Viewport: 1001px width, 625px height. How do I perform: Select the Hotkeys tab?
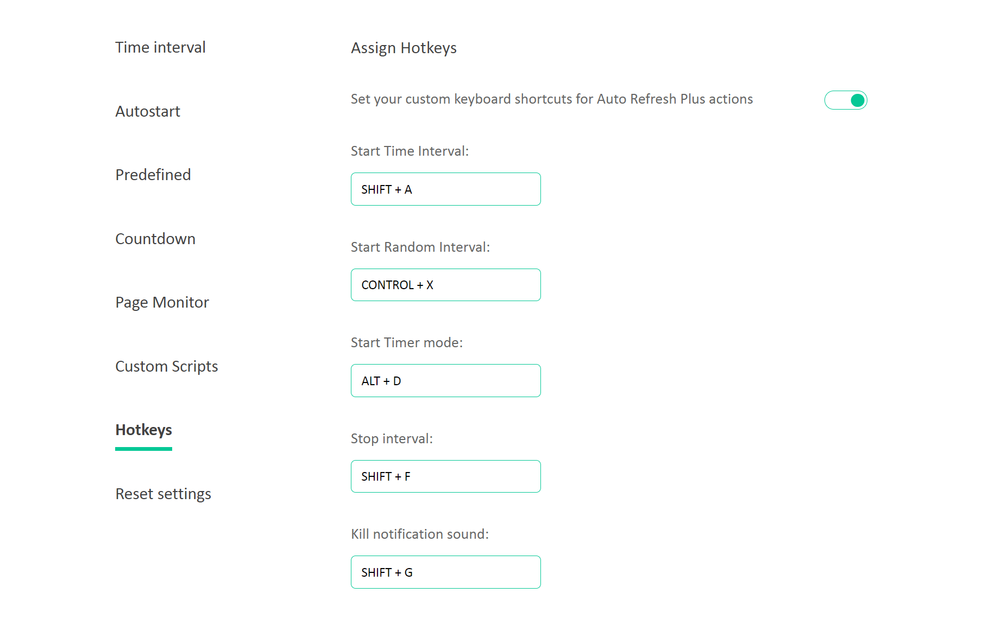(143, 430)
